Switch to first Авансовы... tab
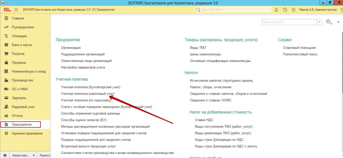 [21, 155]
